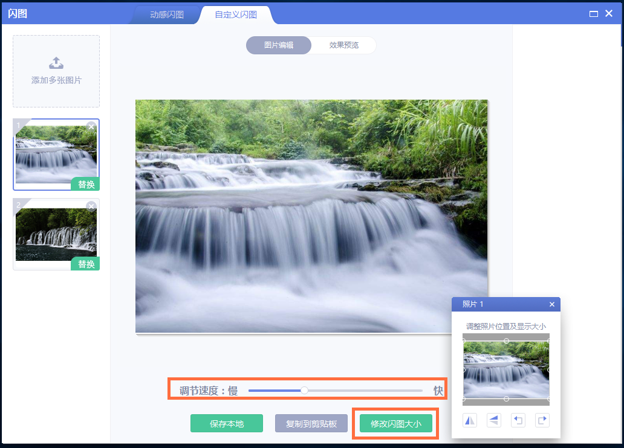The height and width of the screenshot is (448, 624).
Task: Close the 照片 1 adjustment panel
Action: 551,304
